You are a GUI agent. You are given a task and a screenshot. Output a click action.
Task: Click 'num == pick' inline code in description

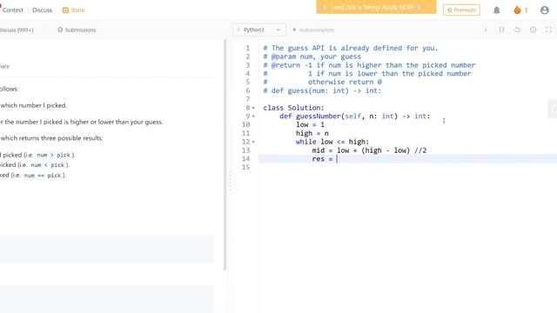(43, 176)
